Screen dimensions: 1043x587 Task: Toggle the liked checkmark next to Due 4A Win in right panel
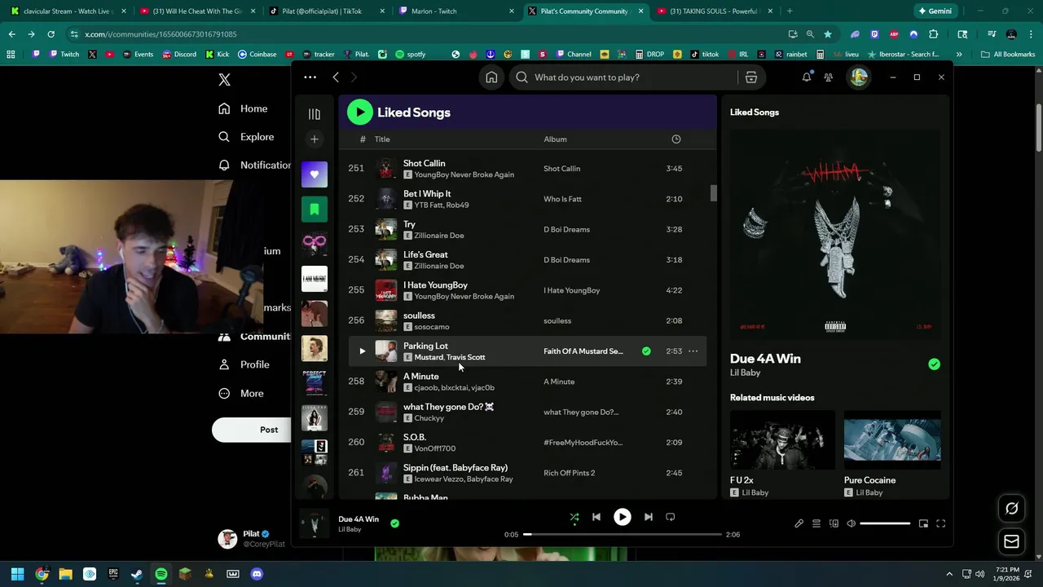pyautogui.click(x=934, y=364)
